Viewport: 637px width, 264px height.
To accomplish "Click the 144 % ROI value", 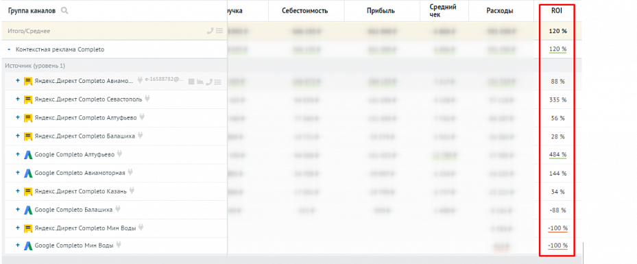I will click(557, 173).
